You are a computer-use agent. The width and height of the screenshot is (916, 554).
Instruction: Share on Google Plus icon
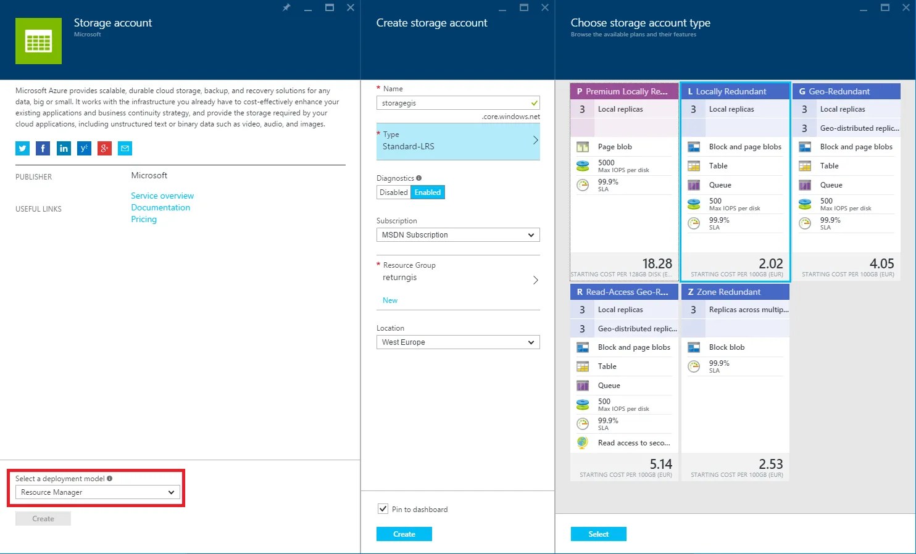tap(104, 148)
